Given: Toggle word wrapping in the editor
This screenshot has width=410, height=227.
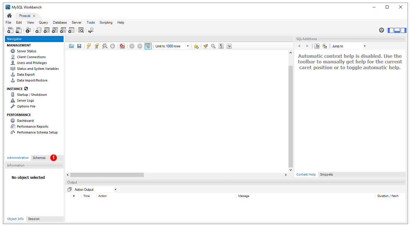Looking at the screenshot, I should coord(229,46).
